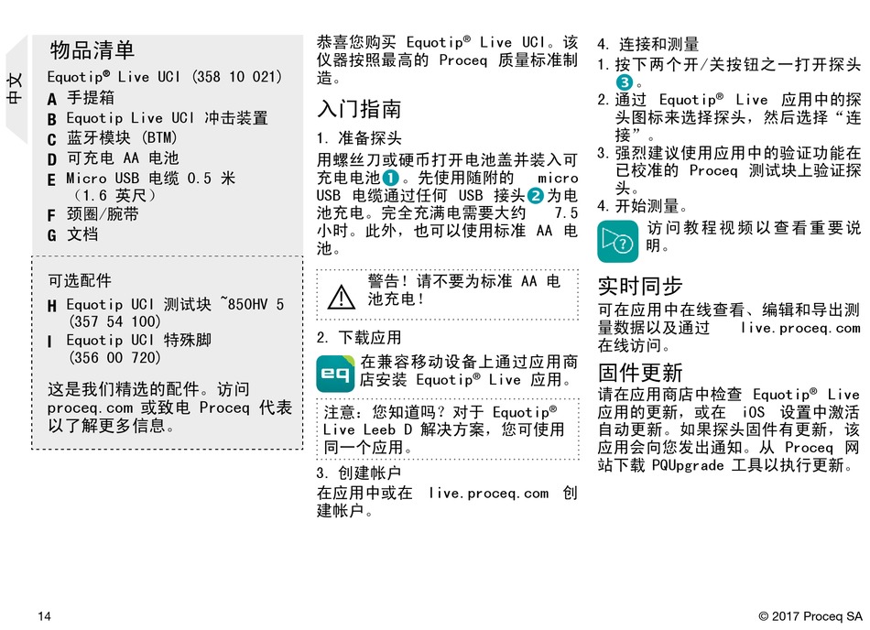Click the '中文' language side tab
Screen dimensions: 870x630
(16, 89)
